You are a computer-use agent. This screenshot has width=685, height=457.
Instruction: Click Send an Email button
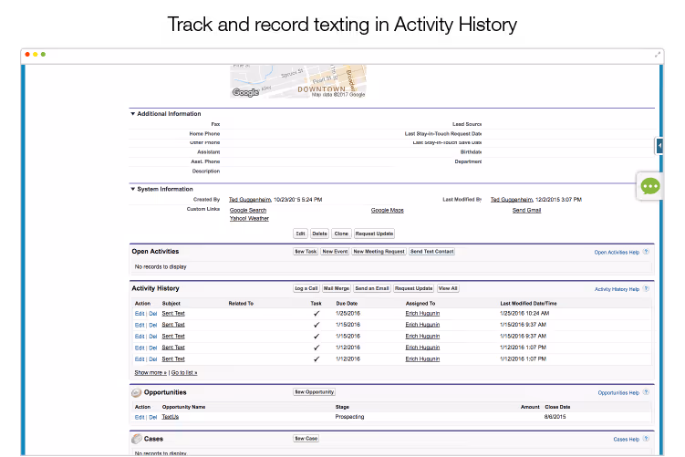pyautogui.click(x=372, y=288)
